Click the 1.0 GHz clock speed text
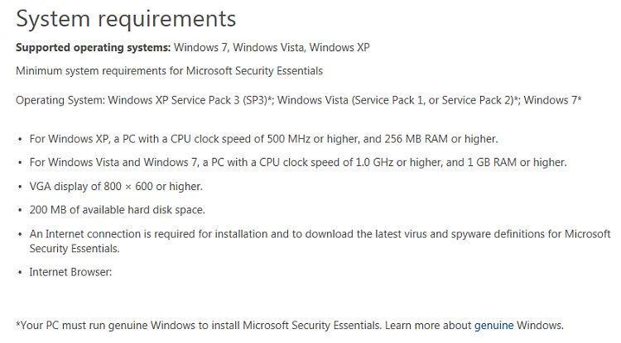 (x=374, y=163)
